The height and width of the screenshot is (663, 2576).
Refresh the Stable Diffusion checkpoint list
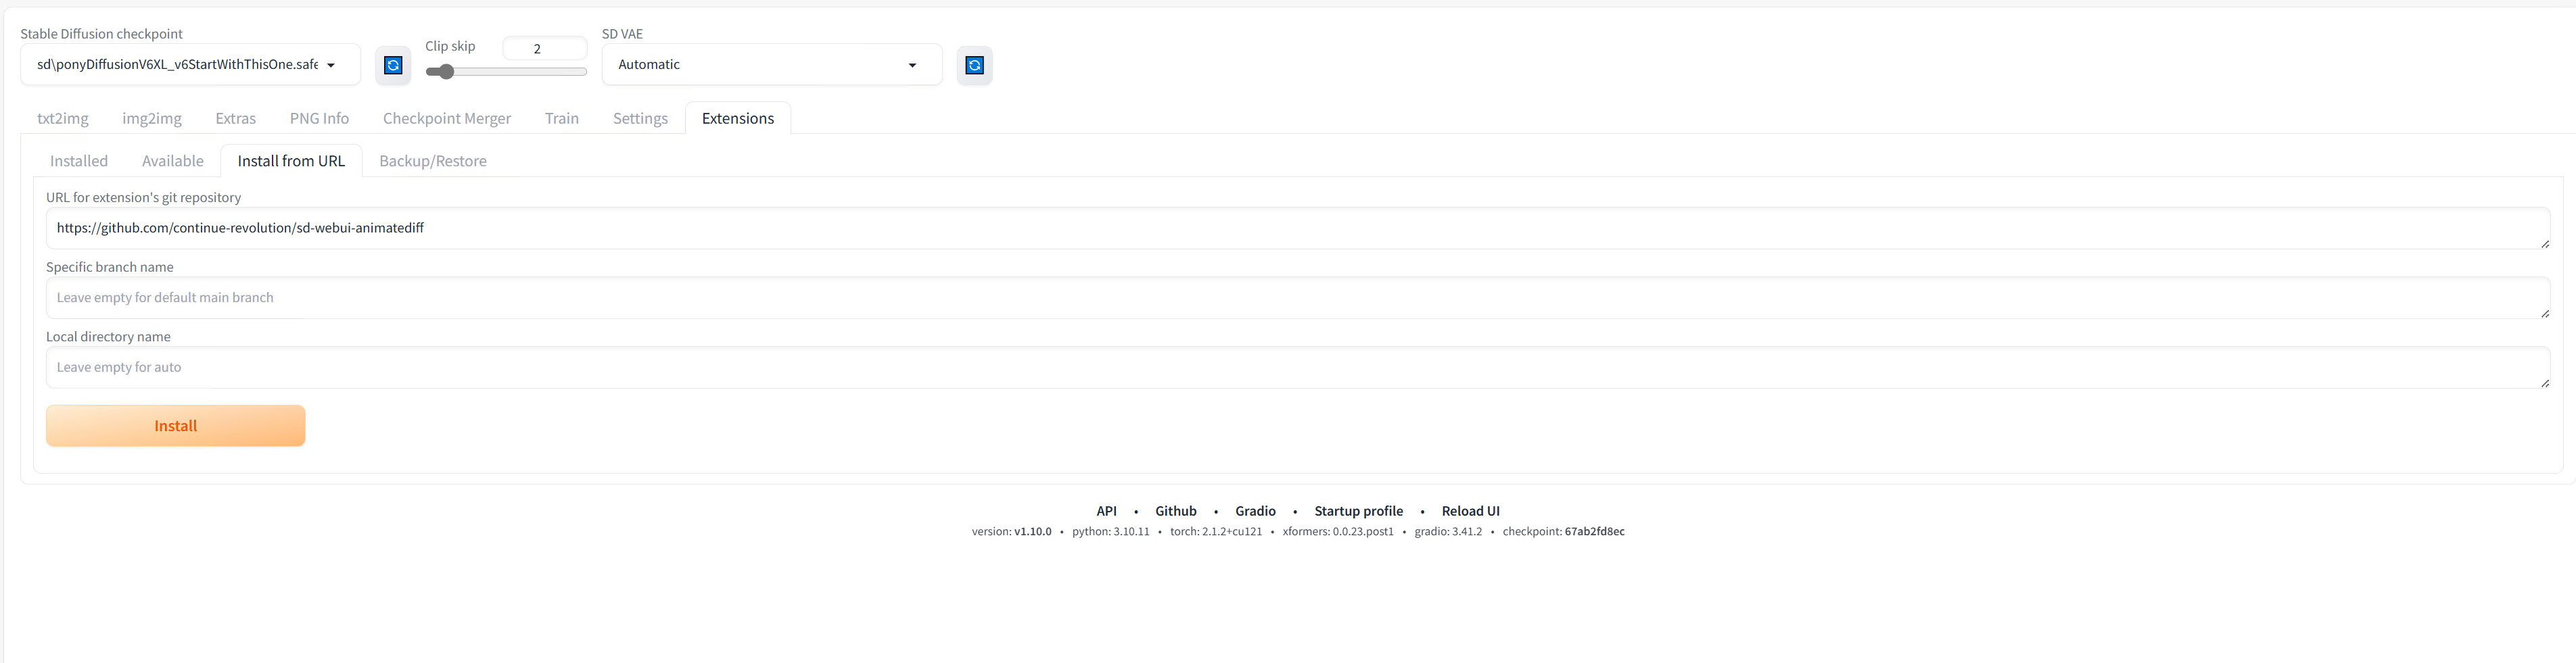[x=393, y=65]
